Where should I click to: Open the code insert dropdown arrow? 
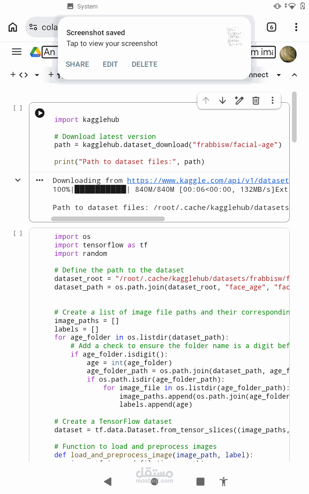point(37,75)
